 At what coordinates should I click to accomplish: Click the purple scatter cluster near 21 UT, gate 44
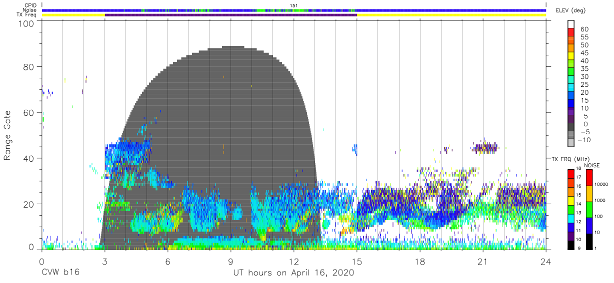pos(485,148)
